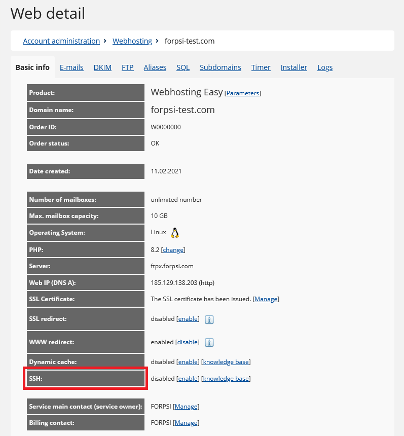Go to the Timer tab
Image resolution: width=404 pixels, height=436 pixels.
pos(261,67)
